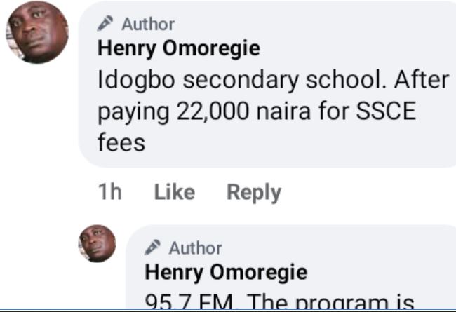This screenshot has width=456, height=312.
Task: Reply to the SSCE fees comment
Action: coord(254,192)
